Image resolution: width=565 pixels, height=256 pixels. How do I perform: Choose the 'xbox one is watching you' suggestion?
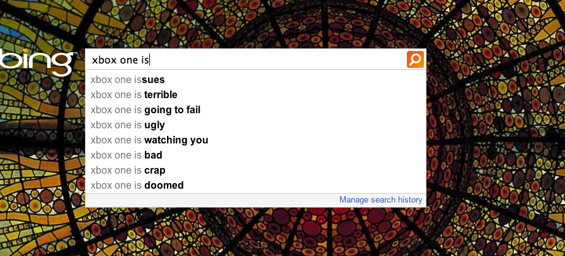[256, 140]
